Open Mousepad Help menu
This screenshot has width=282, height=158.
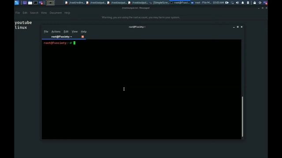point(67,13)
